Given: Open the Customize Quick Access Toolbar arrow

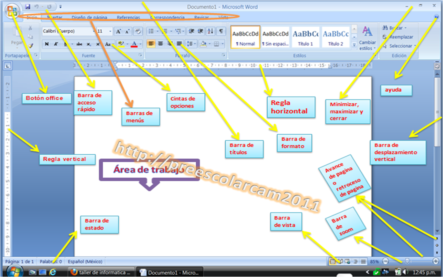Looking at the screenshot, I should pos(61,7).
